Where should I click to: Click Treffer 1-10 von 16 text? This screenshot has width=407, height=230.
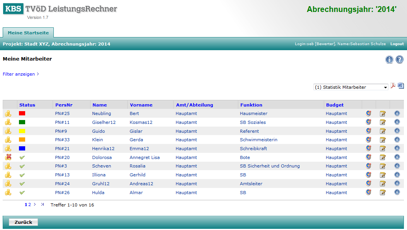(x=72, y=205)
